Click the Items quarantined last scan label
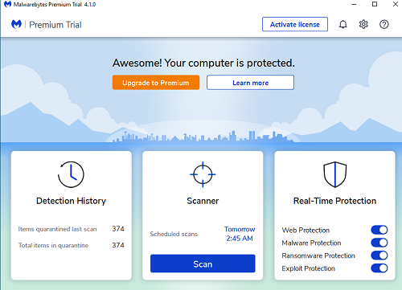The height and width of the screenshot is (290, 402). tap(57, 229)
